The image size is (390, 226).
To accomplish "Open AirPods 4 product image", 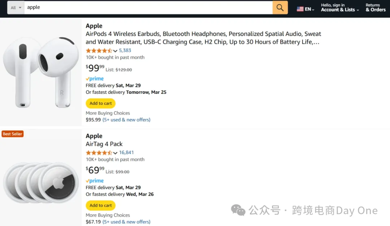I will coord(41,72).
